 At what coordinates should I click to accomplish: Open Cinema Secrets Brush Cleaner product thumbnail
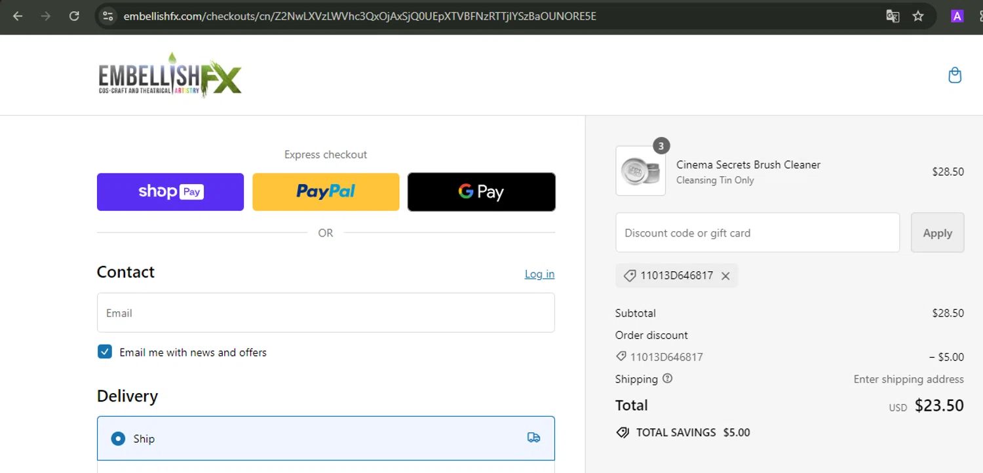pyautogui.click(x=640, y=170)
